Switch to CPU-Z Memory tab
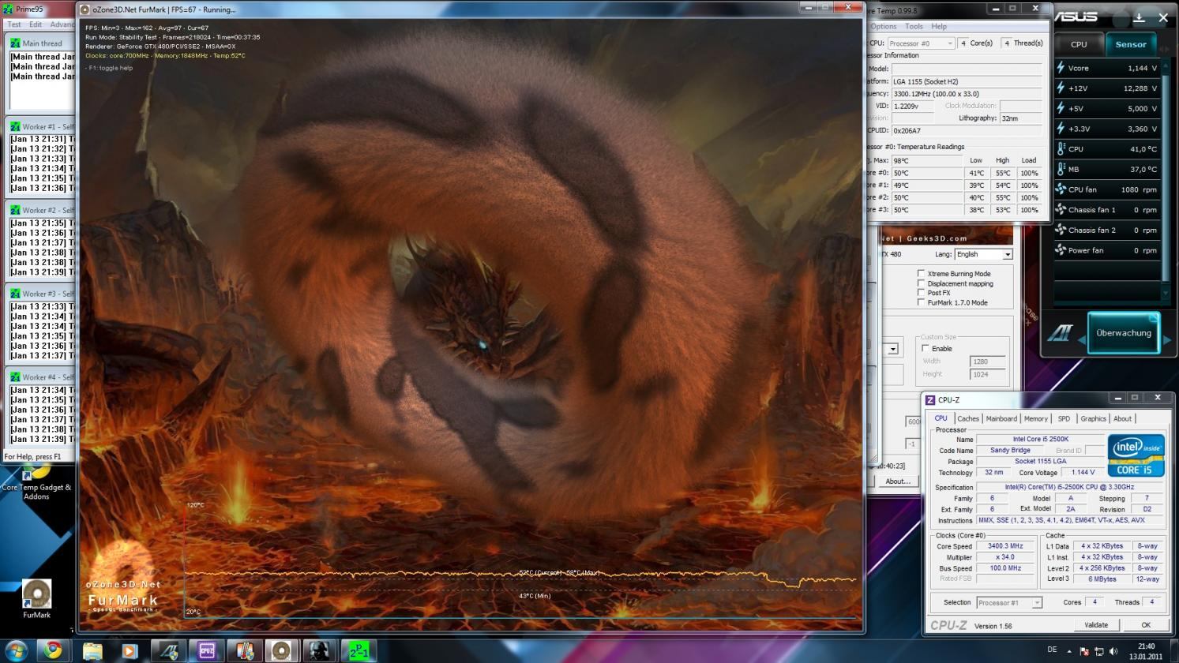This screenshot has height=663, width=1179. (1036, 418)
